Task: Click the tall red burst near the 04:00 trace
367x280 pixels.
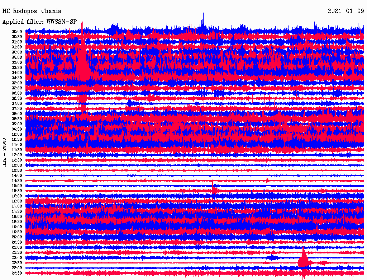Action: pyautogui.click(x=83, y=66)
